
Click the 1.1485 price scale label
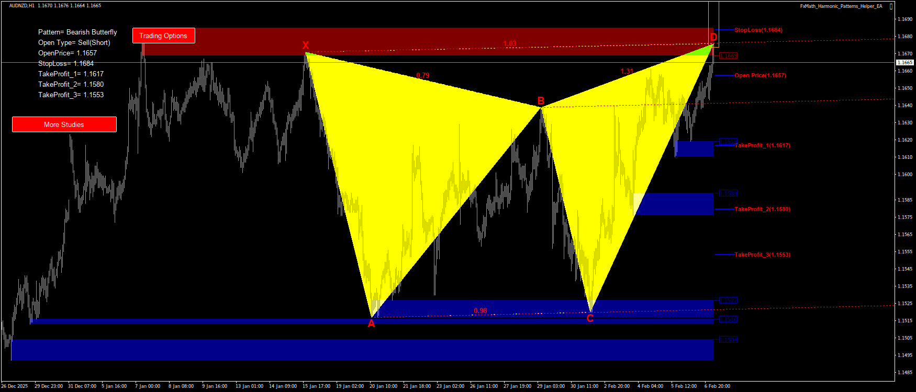905,373
